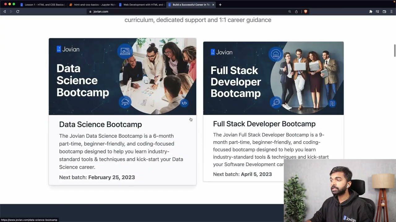
Task: Click the Data Science Bootcamp description paragraph
Action: 121,151
